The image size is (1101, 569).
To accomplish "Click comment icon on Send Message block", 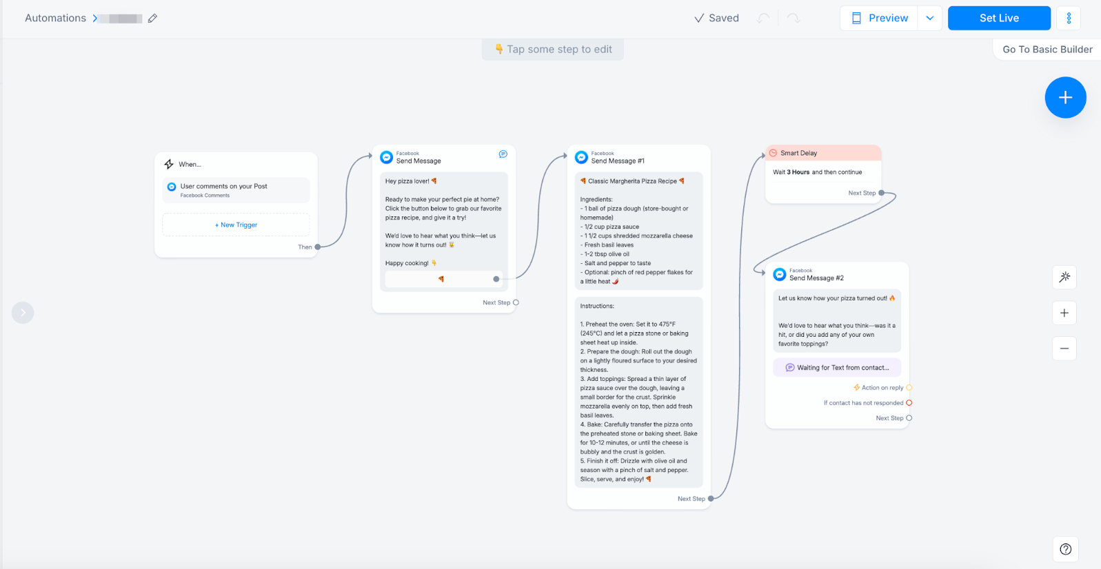I will [503, 154].
